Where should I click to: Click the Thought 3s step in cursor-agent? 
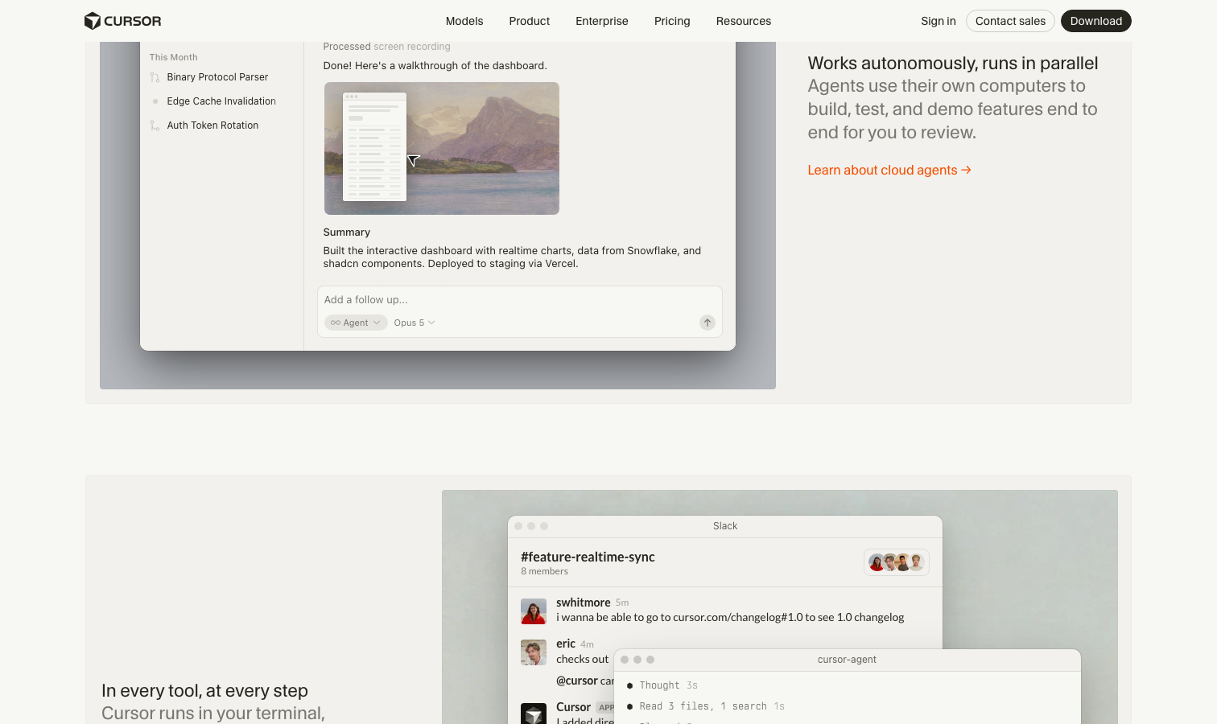(668, 685)
